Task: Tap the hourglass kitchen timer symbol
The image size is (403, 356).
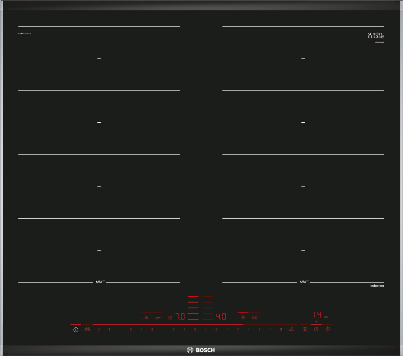Action: [x=305, y=330]
